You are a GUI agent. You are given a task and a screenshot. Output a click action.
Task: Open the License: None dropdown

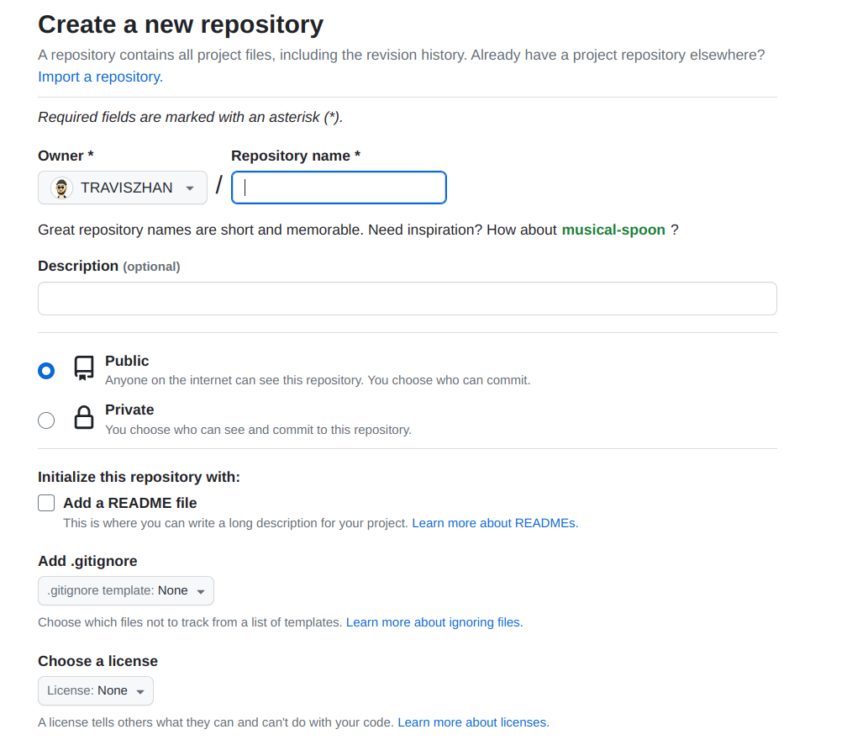[x=95, y=691]
